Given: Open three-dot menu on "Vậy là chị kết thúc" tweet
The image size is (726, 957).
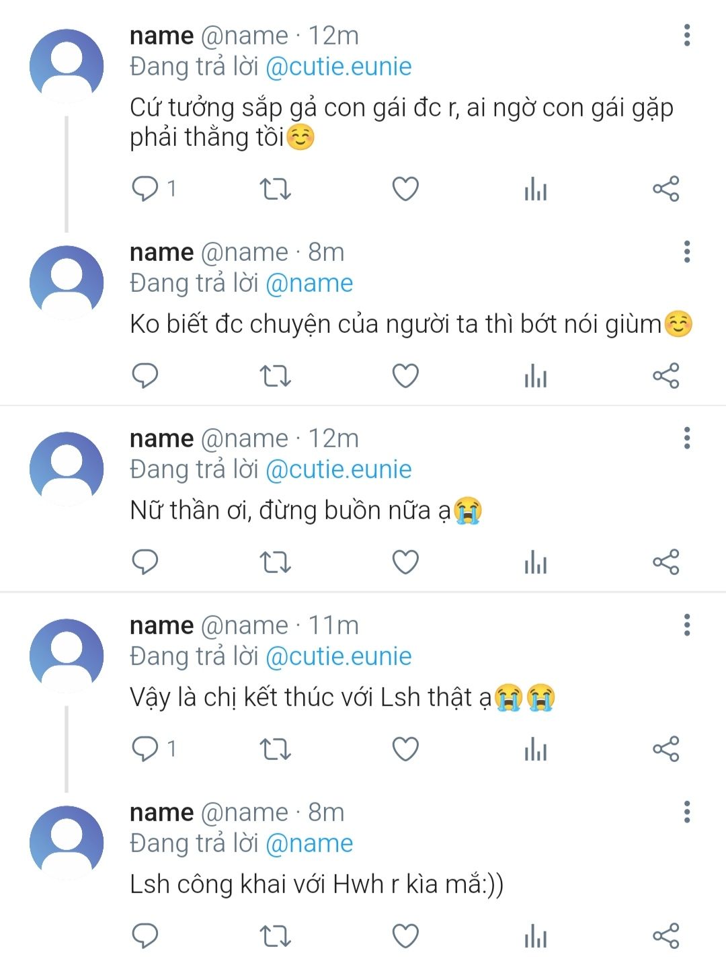Looking at the screenshot, I should pos(686,625).
